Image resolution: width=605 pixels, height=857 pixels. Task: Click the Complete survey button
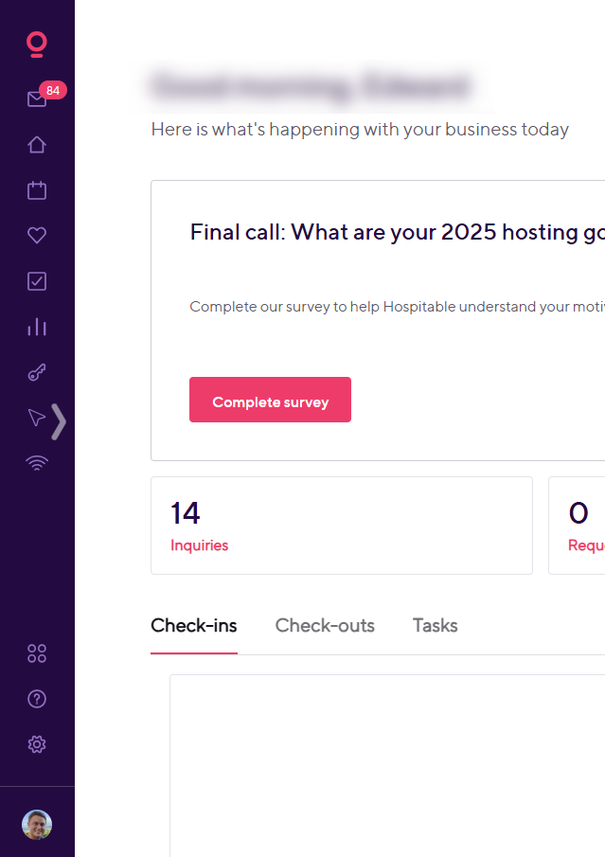click(x=270, y=400)
